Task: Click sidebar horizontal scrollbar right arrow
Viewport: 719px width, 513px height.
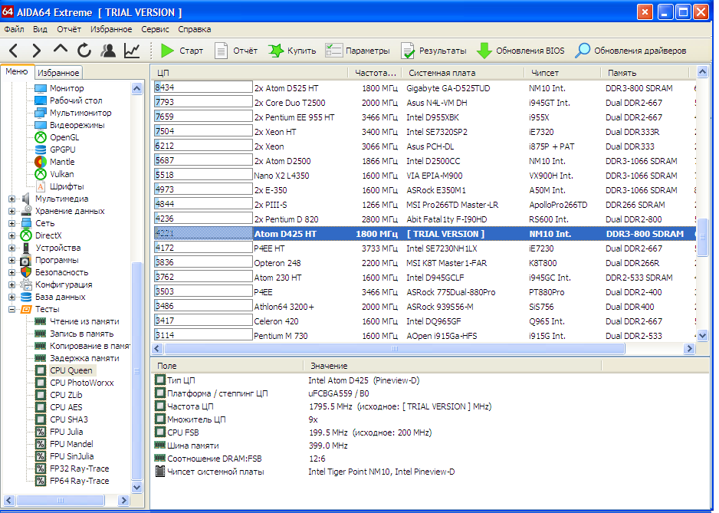Action: click(x=123, y=500)
